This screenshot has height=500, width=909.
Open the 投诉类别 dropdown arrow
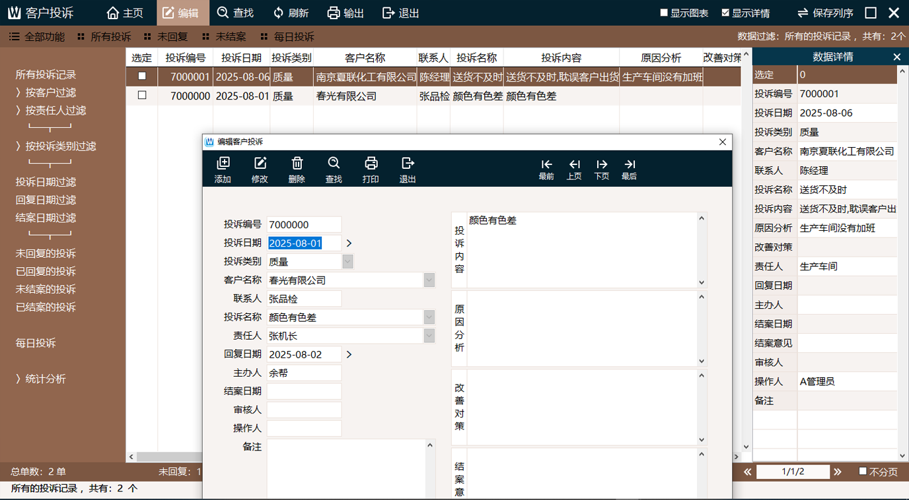[x=347, y=262]
